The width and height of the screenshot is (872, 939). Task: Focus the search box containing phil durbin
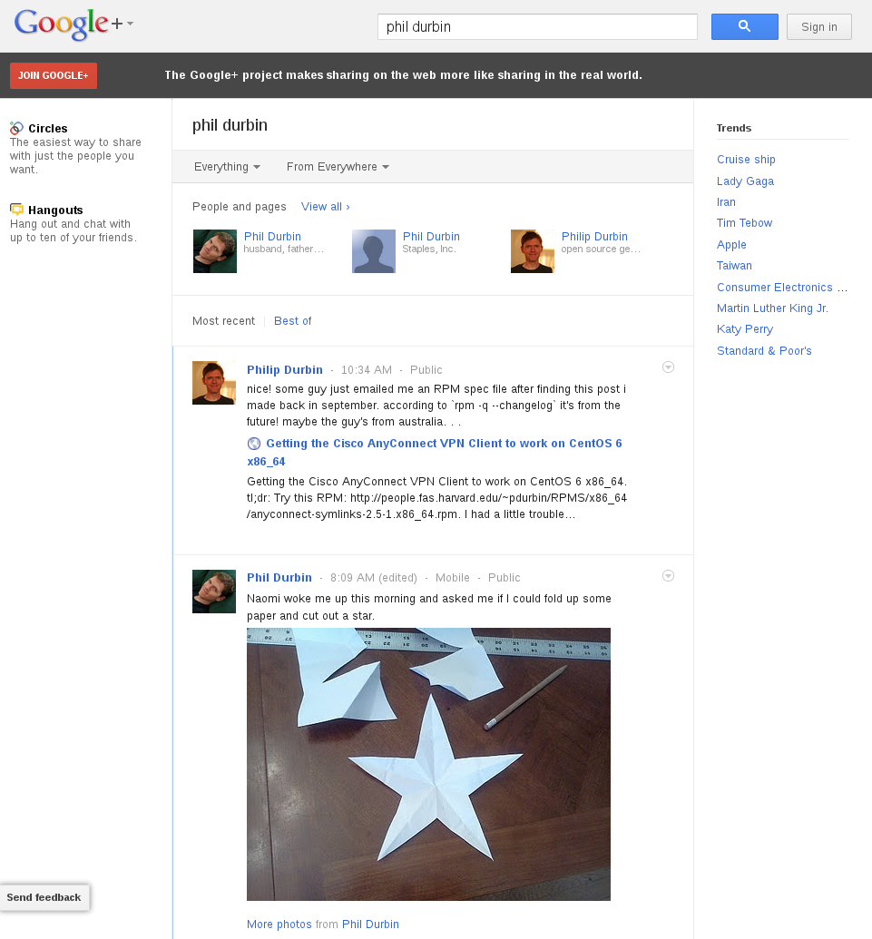(537, 27)
